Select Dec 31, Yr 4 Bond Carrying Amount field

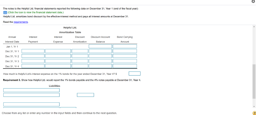125,66
